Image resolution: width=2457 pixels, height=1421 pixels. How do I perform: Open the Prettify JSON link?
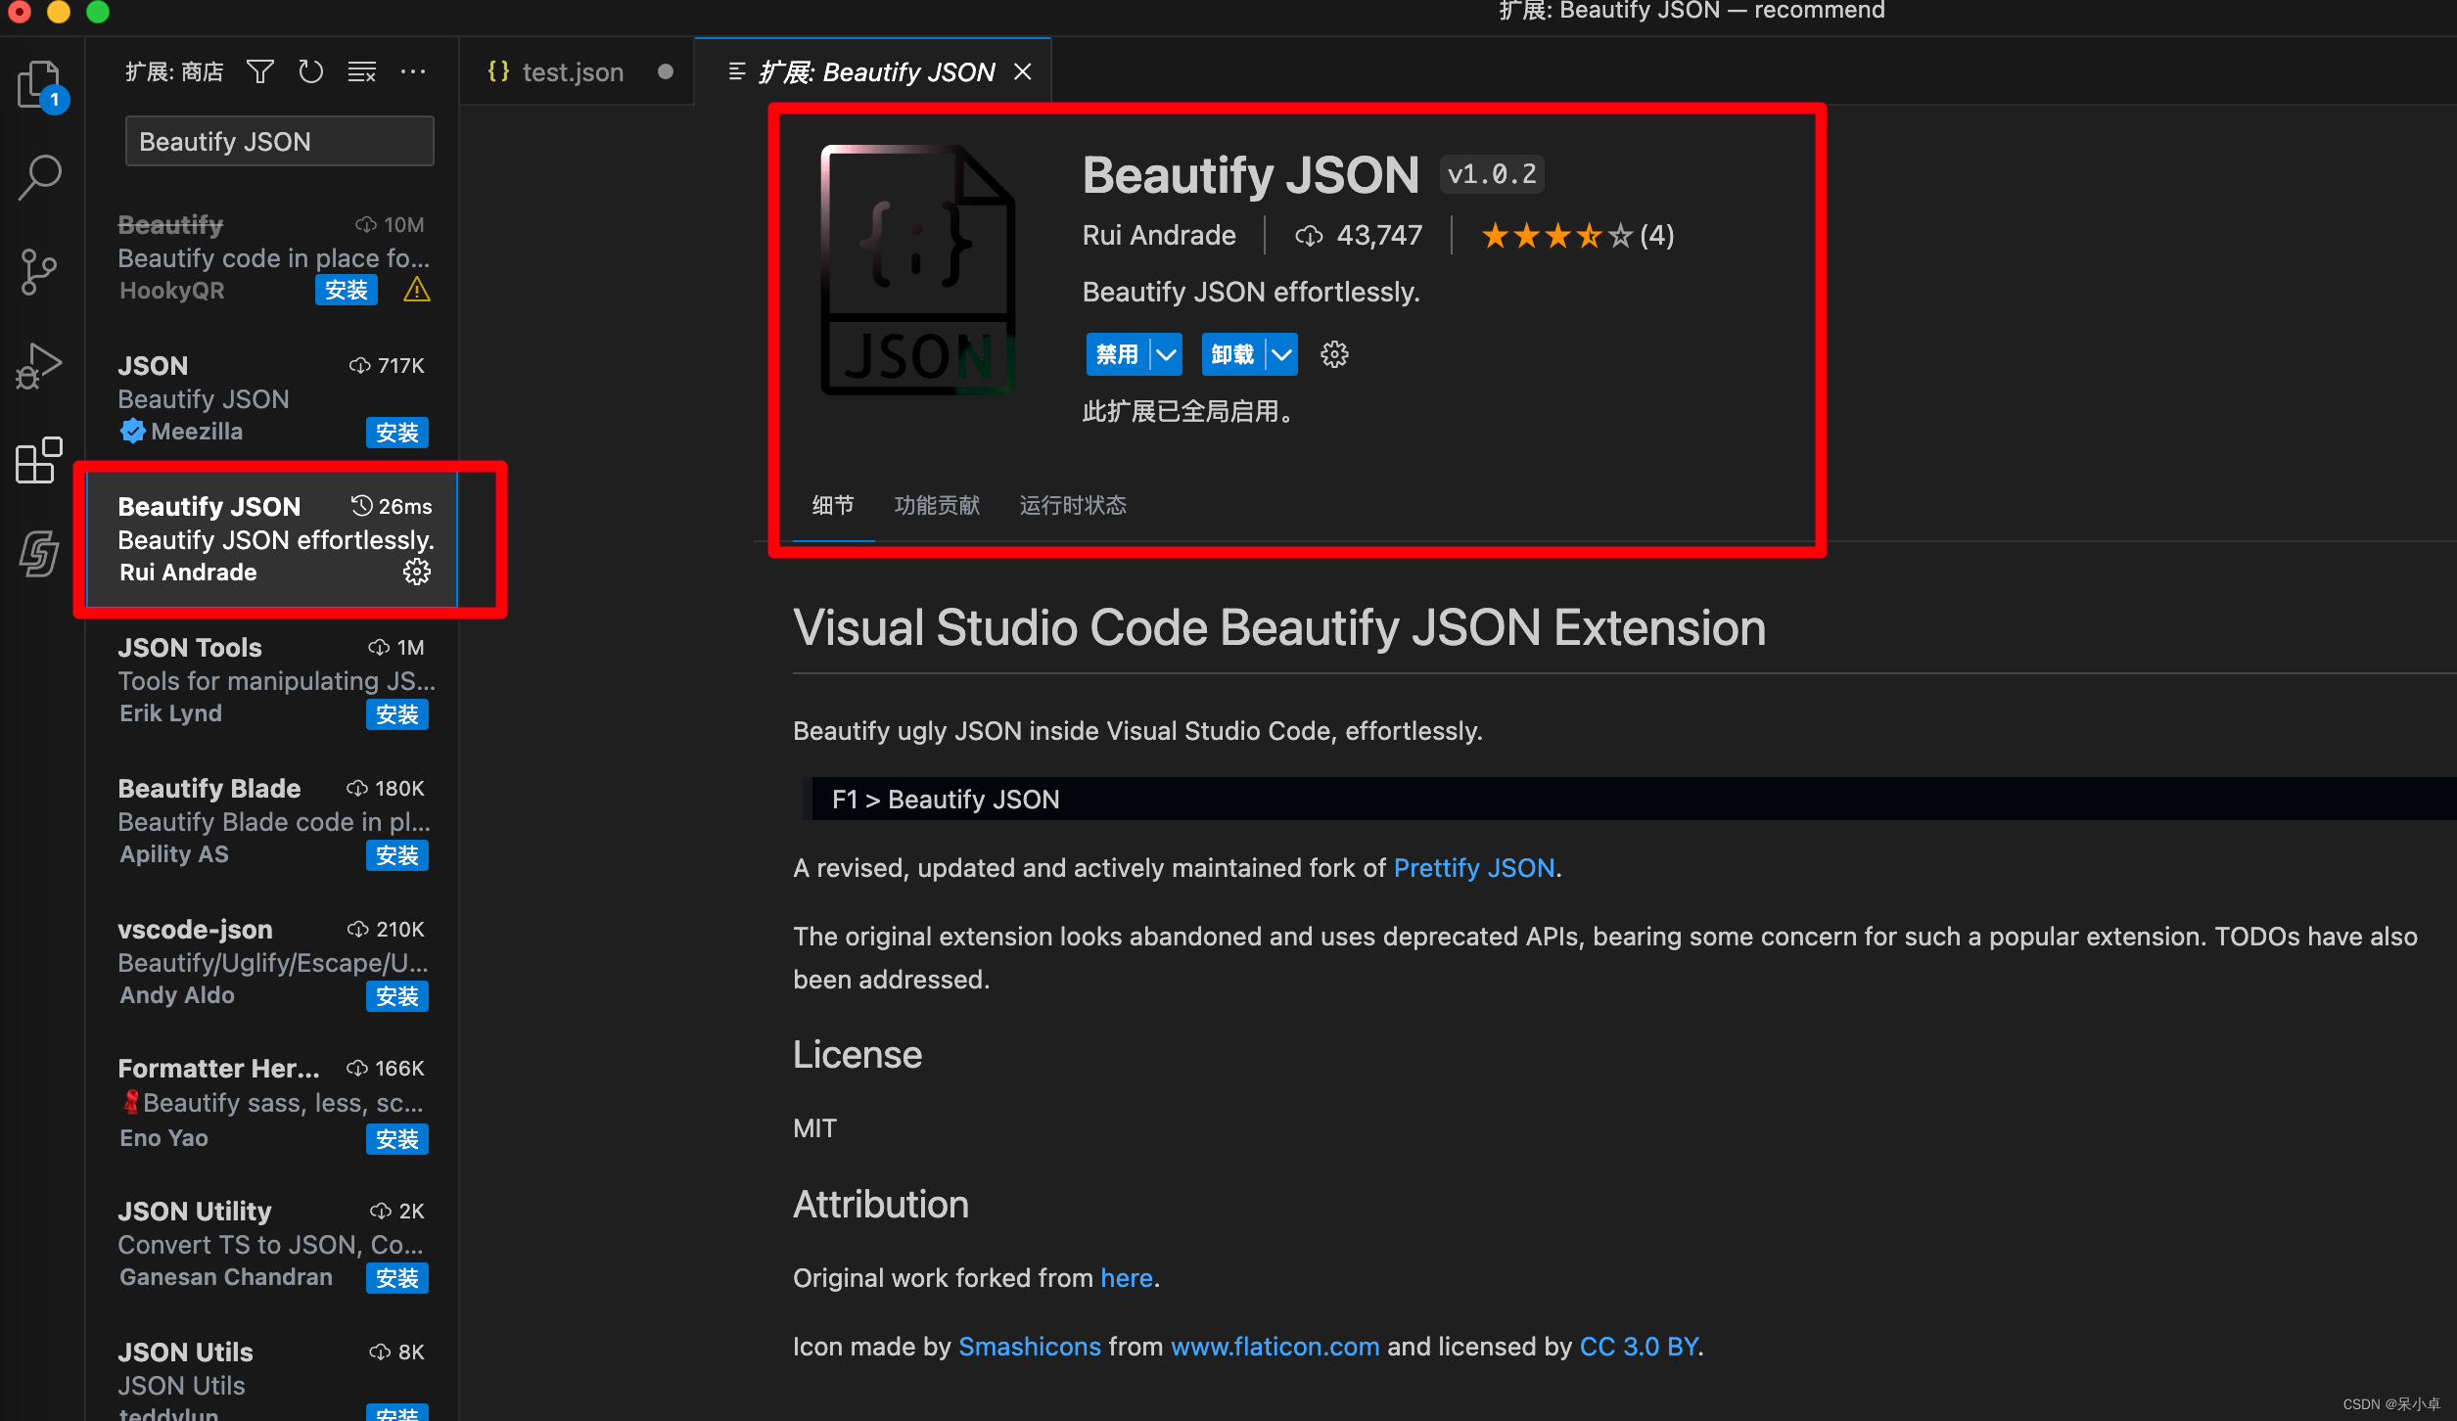click(x=1473, y=868)
